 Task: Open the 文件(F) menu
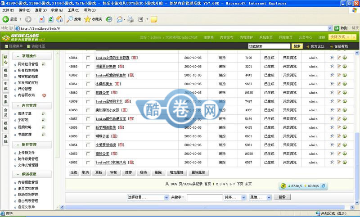[8, 10]
